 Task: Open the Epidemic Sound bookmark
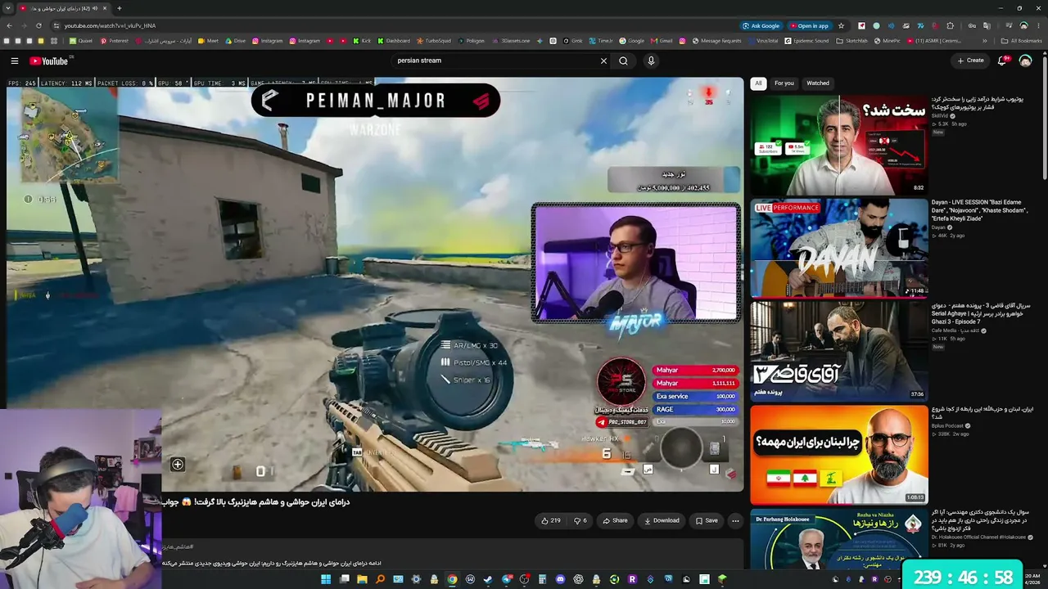pos(806,41)
